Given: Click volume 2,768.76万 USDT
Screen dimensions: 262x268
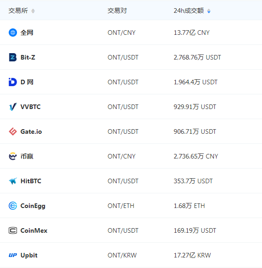Looking at the screenshot, I should coord(197,57).
